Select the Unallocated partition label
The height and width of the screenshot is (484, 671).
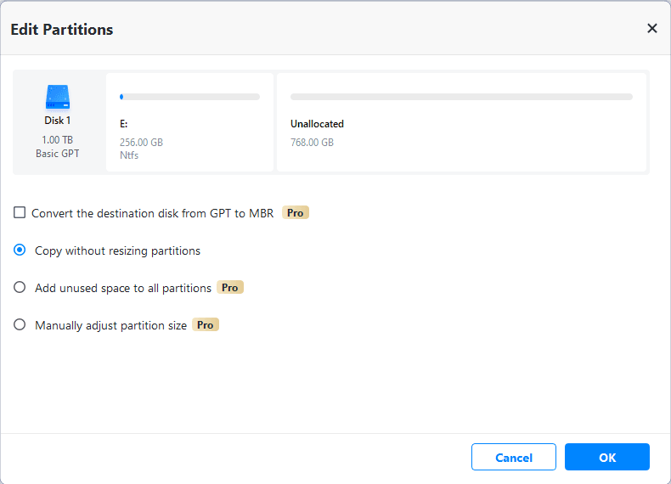click(317, 124)
